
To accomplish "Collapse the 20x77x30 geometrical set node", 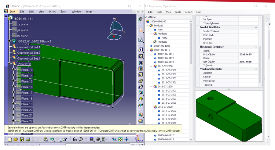I will 9,63.
